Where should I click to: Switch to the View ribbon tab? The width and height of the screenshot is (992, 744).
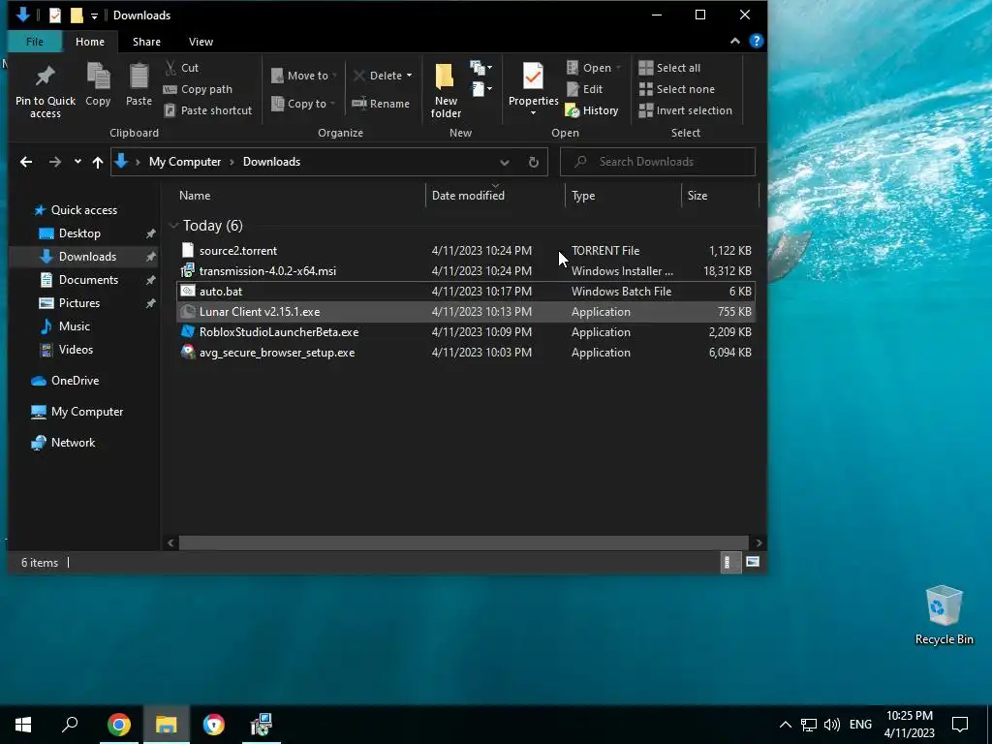click(201, 42)
